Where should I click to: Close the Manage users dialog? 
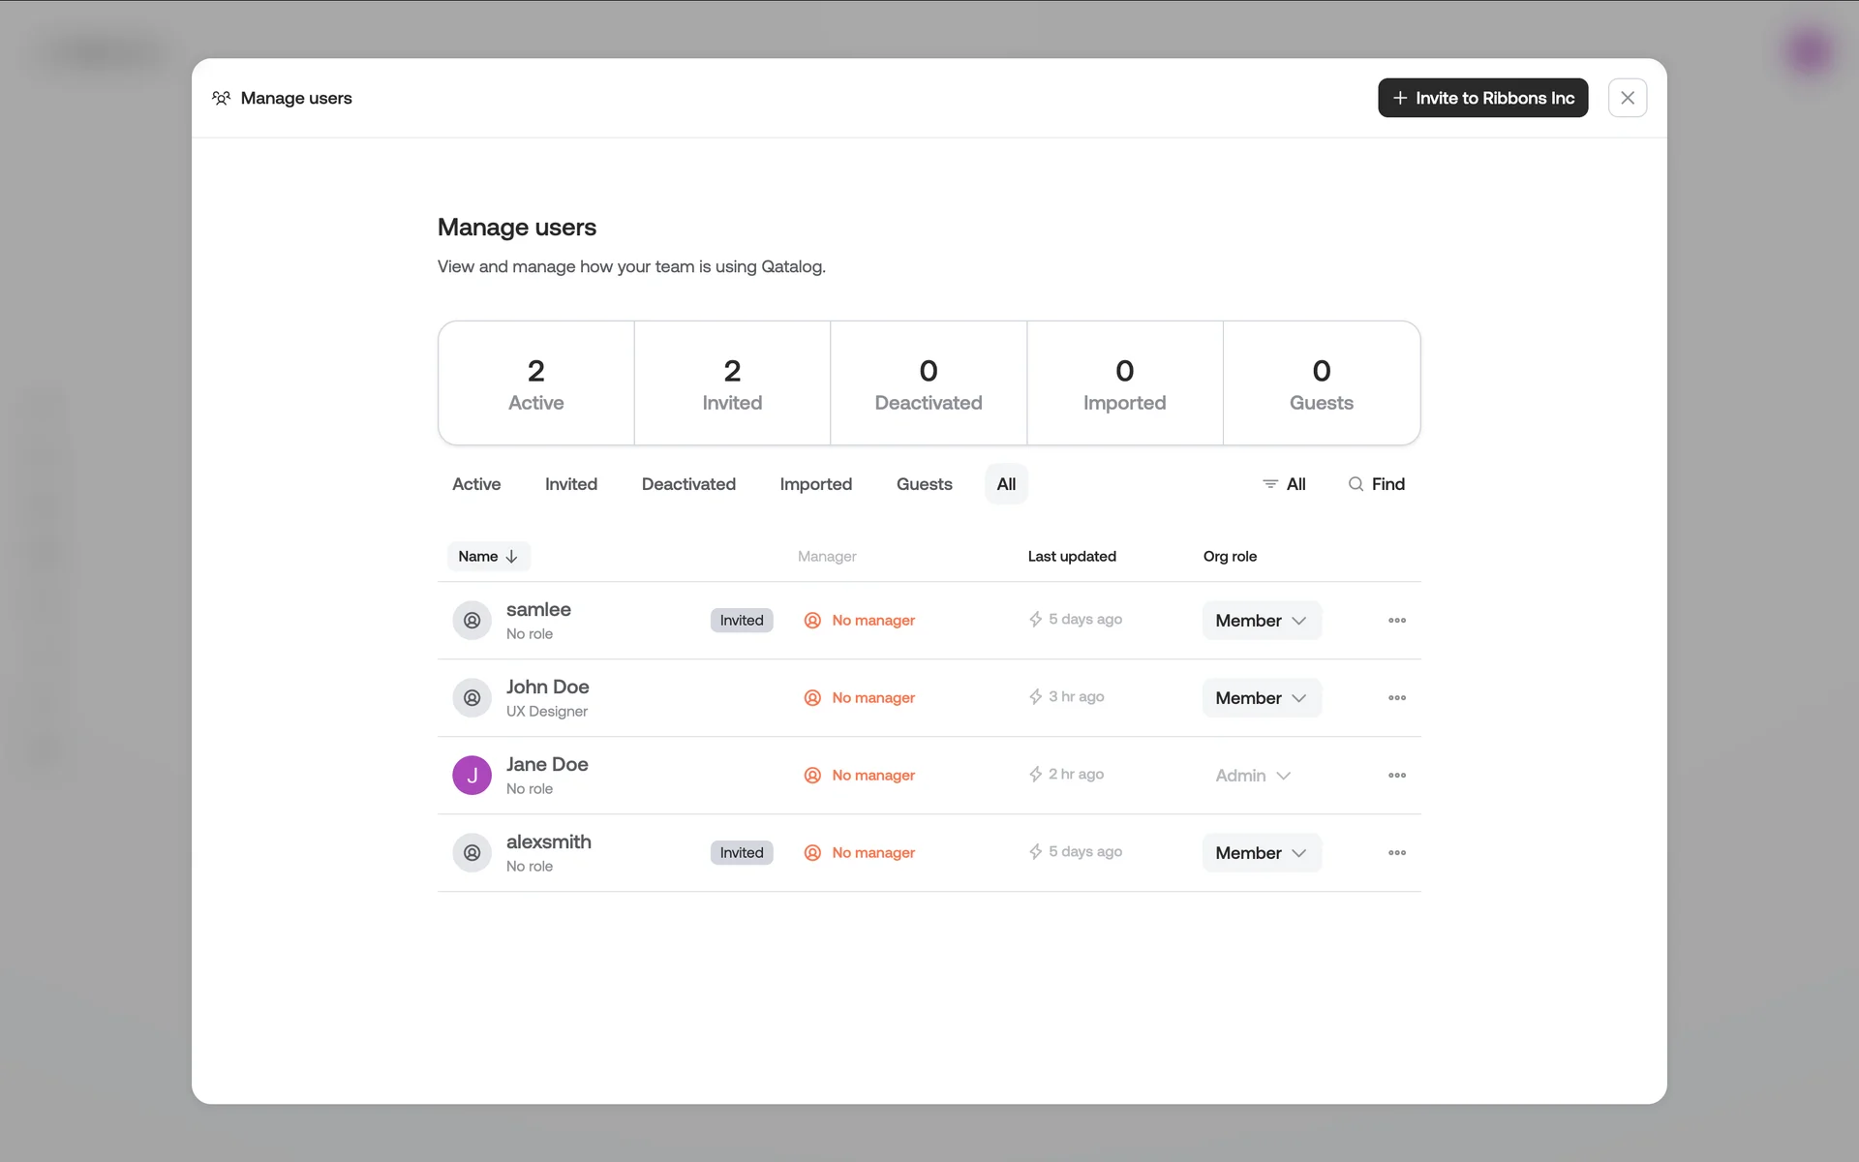(1627, 98)
